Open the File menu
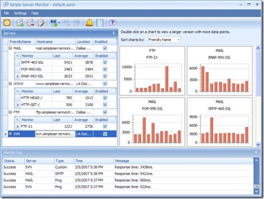 pyautogui.click(x=6, y=13)
